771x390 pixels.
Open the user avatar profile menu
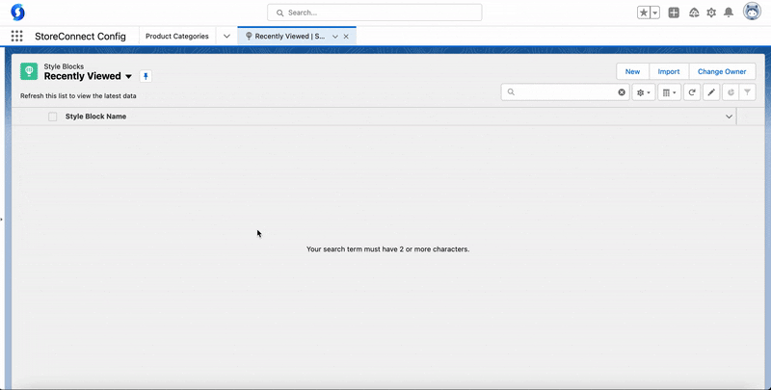(x=752, y=12)
